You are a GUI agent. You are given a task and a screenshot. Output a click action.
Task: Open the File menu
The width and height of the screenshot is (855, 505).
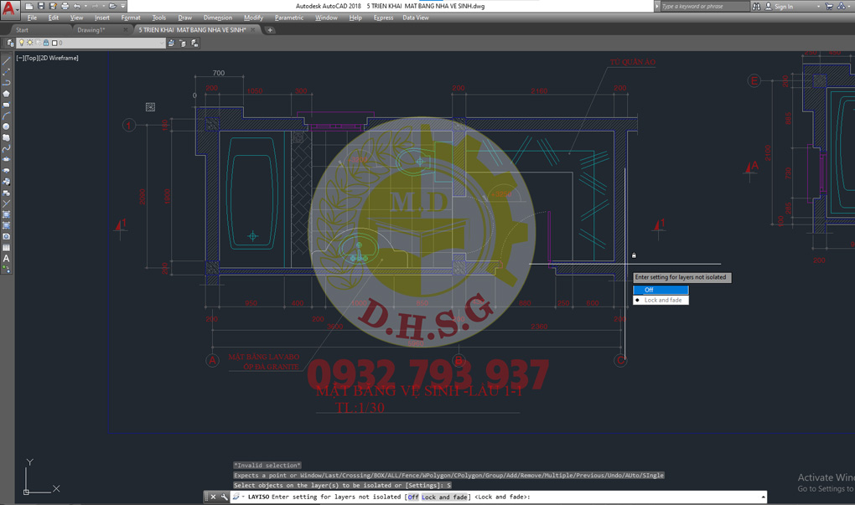[32, 18]
